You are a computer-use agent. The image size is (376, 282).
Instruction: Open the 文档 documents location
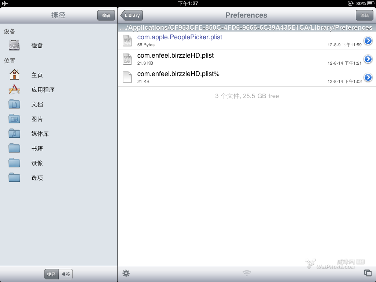(x=37, y=104)
